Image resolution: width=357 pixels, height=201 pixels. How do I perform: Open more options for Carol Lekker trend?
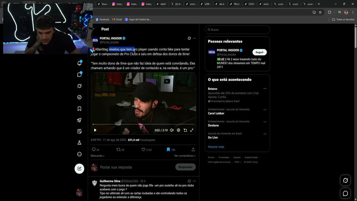click(265, 110)
